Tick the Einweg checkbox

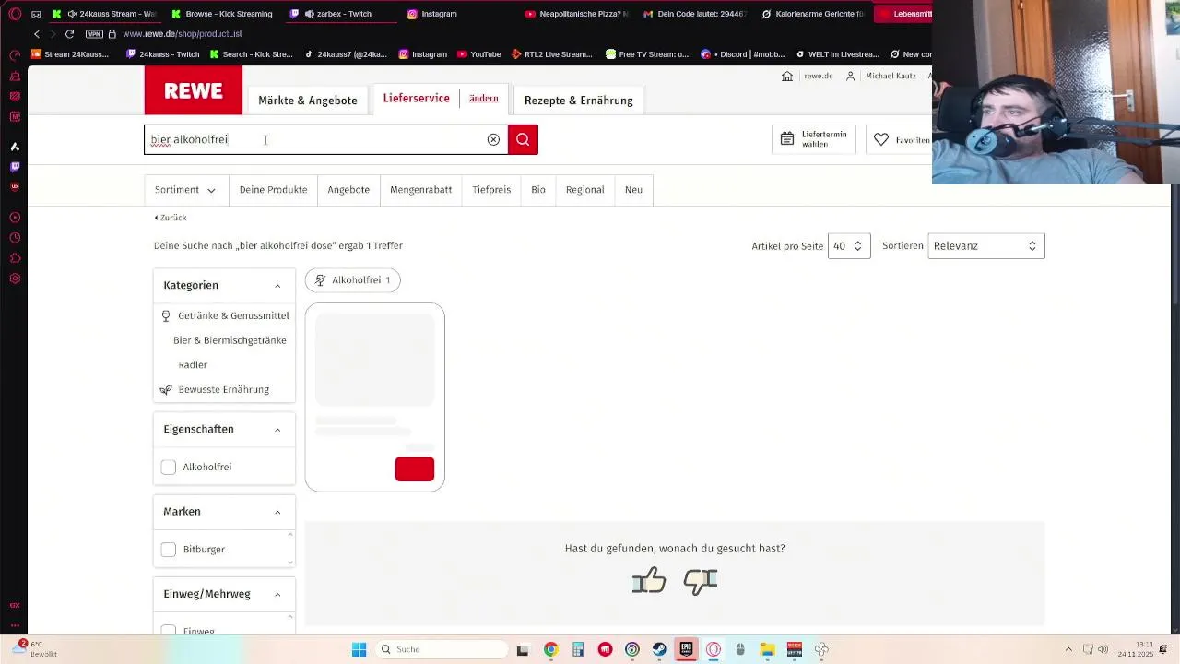[169, 631]
